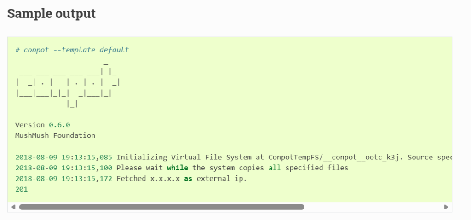
Task: Click the "201" line in the output
Action: tap(22, 189)
